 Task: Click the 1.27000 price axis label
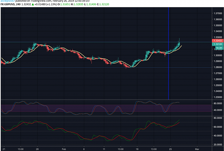point(218,73)
